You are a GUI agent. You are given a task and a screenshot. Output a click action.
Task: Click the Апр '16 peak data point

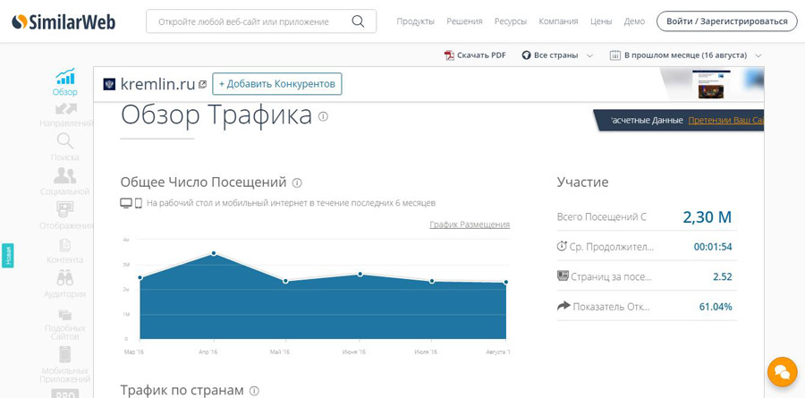[214, 253]
